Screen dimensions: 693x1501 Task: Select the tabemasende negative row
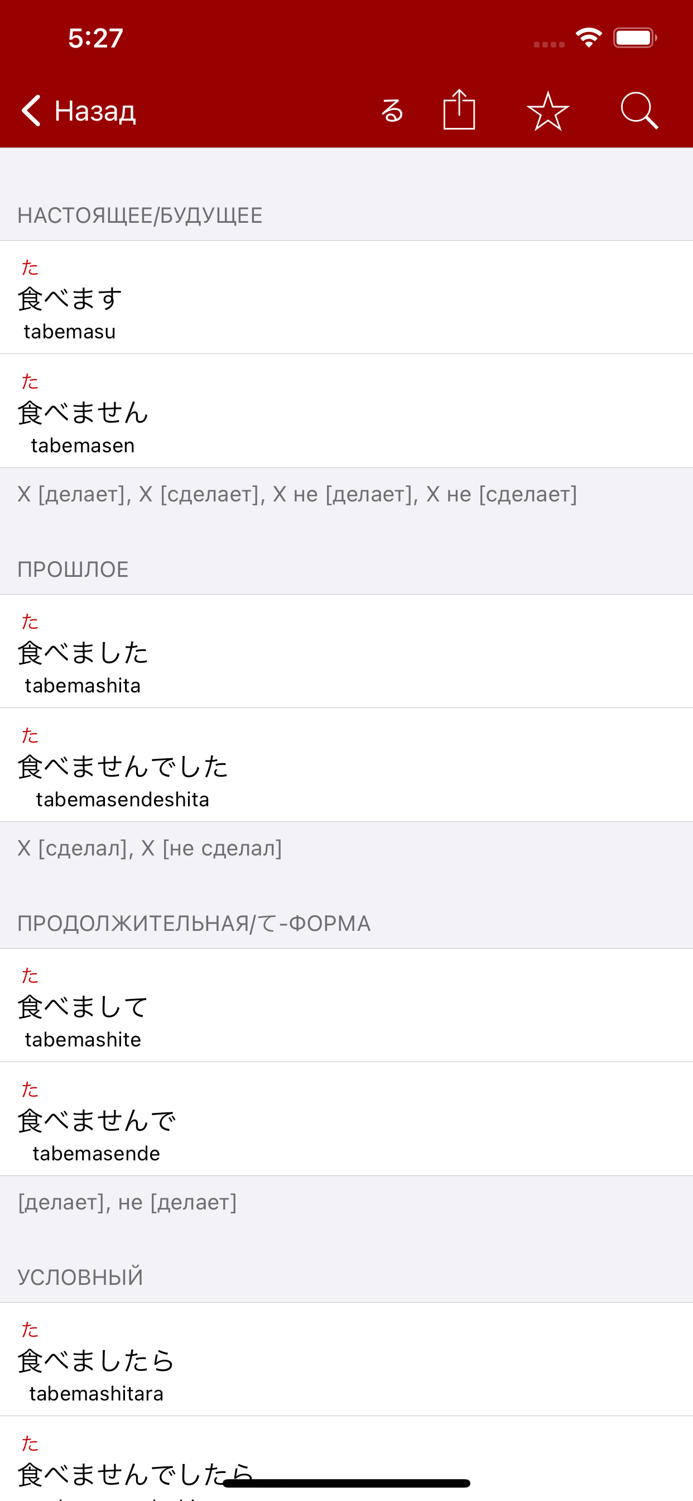coord(346,1118)
